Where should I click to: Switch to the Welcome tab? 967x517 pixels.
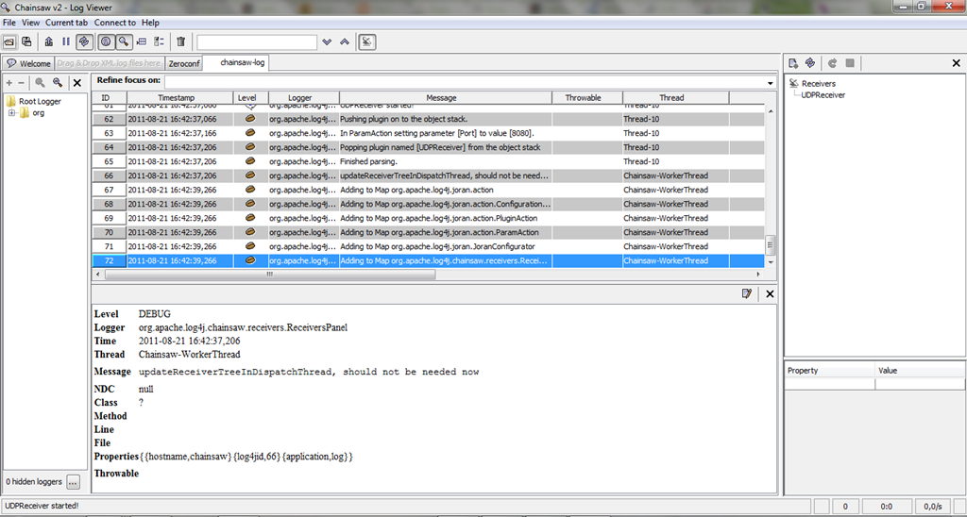(28, 63)
